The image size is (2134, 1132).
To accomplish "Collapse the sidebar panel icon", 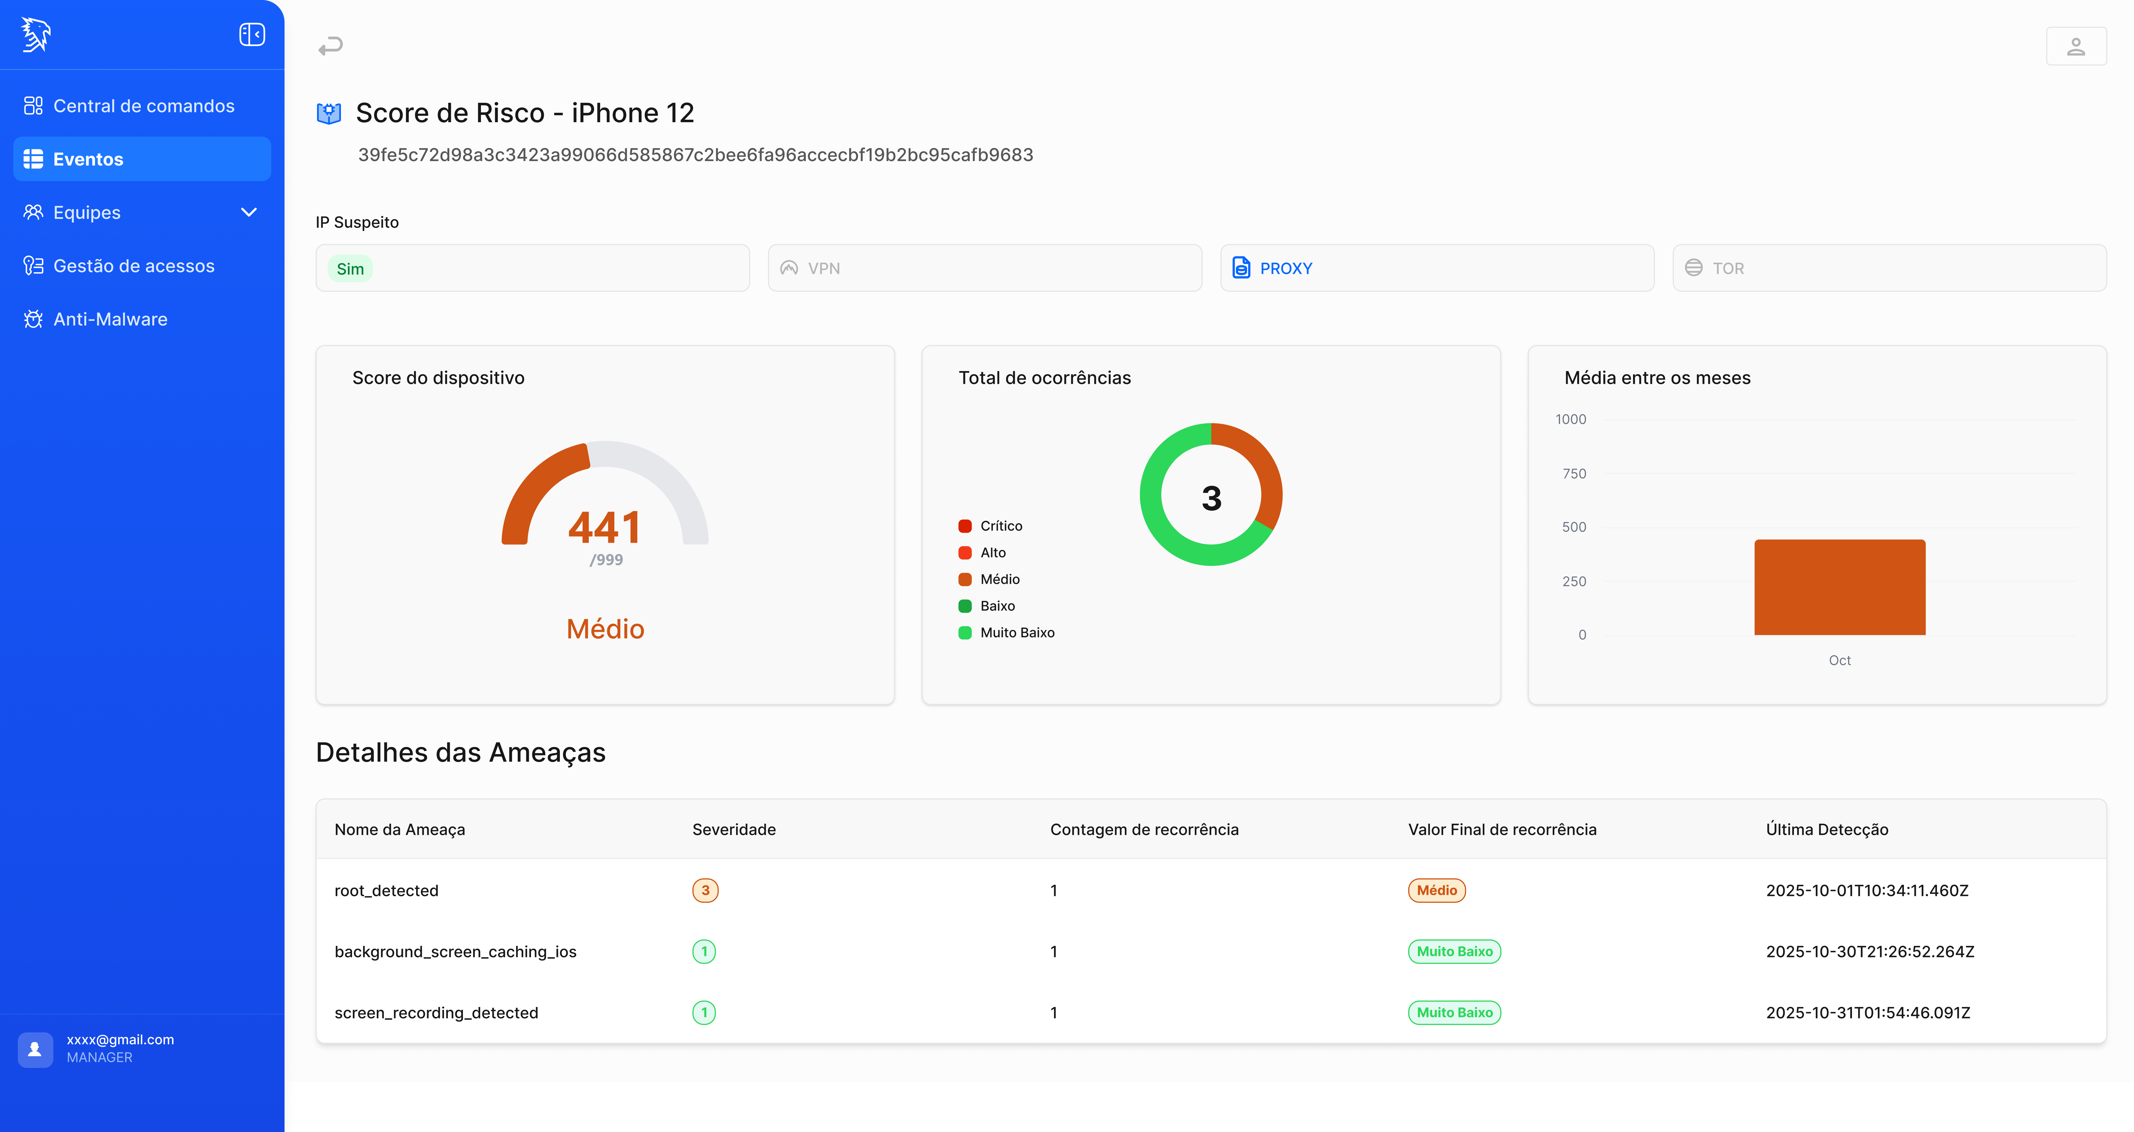I will coord(252,35).
